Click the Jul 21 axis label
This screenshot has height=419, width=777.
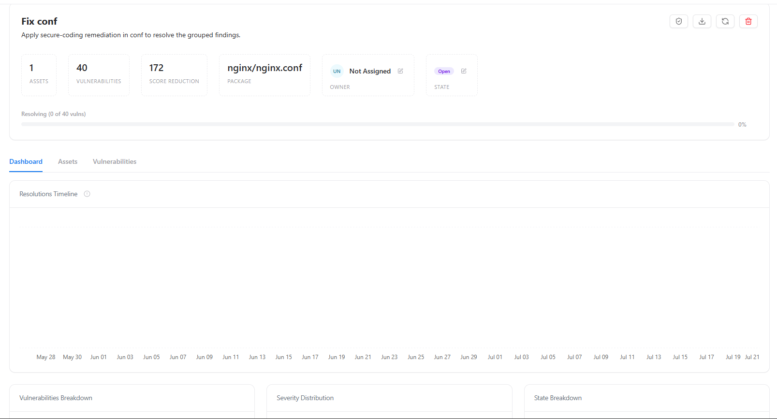(752, 357)
